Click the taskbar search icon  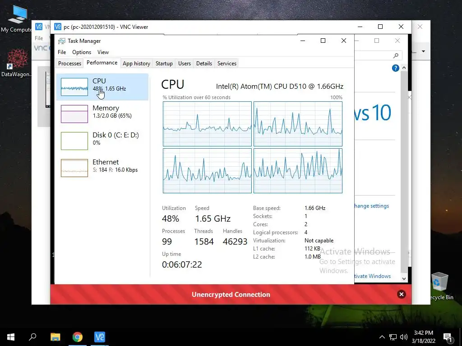[x=32, y=337]
